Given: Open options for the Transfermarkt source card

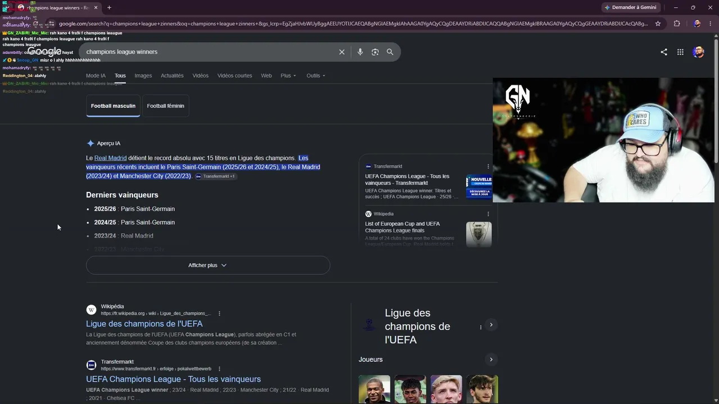Looking at the screenshot, I should 488,166.
